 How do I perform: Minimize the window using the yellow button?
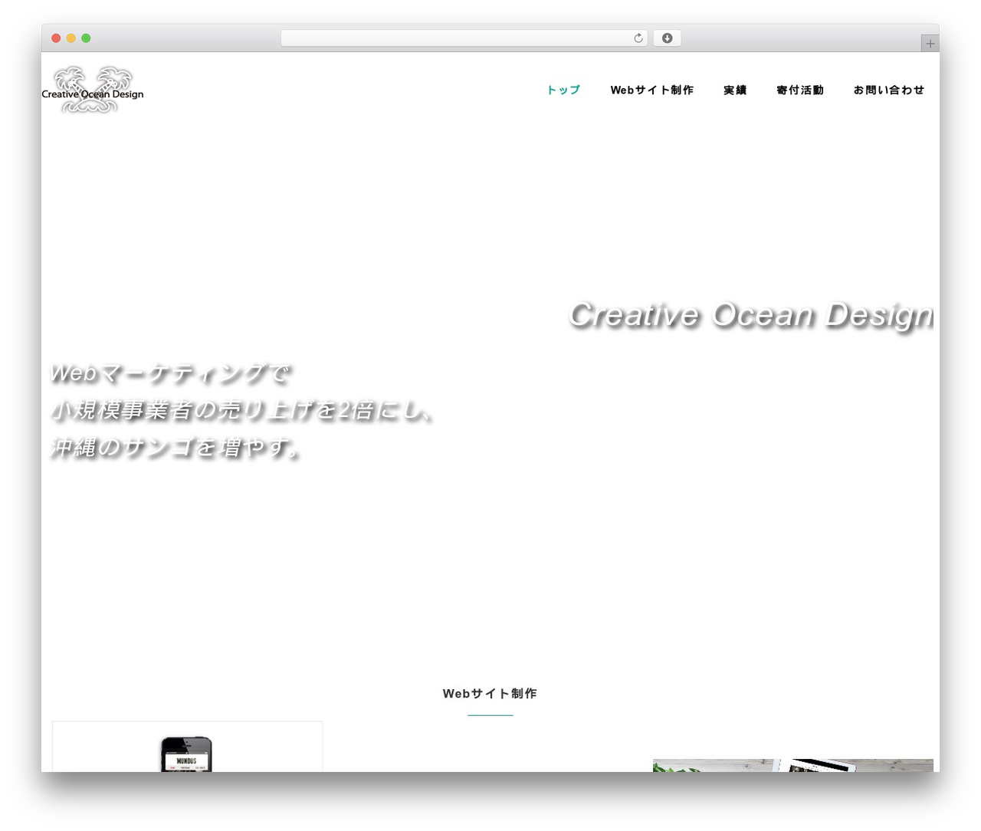coord(71,38)
